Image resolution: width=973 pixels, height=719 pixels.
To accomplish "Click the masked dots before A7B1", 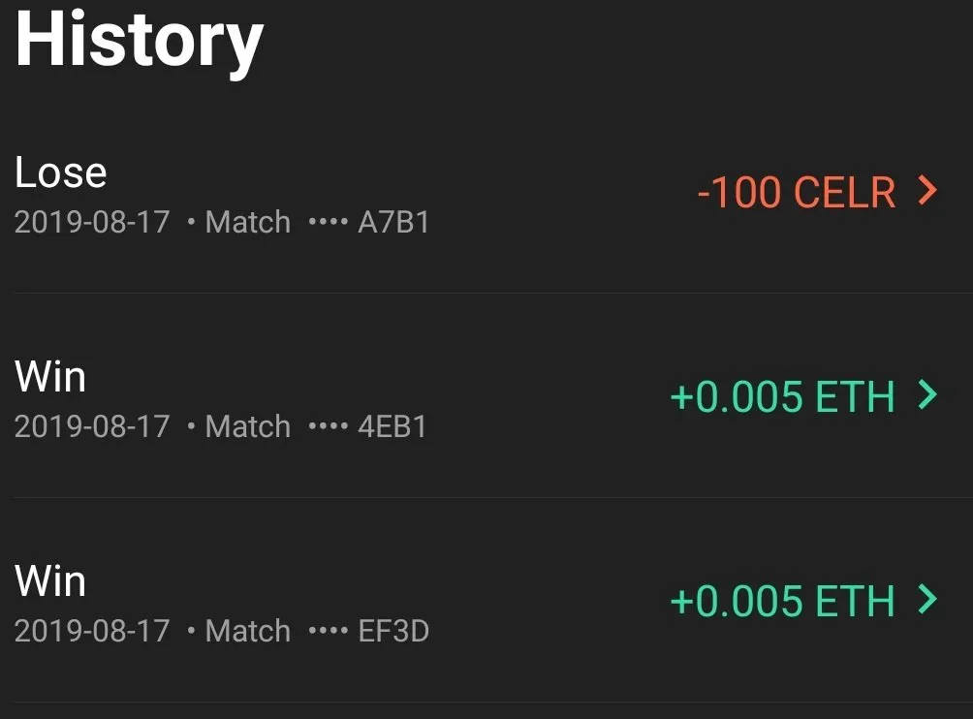I will coord(328,223).
